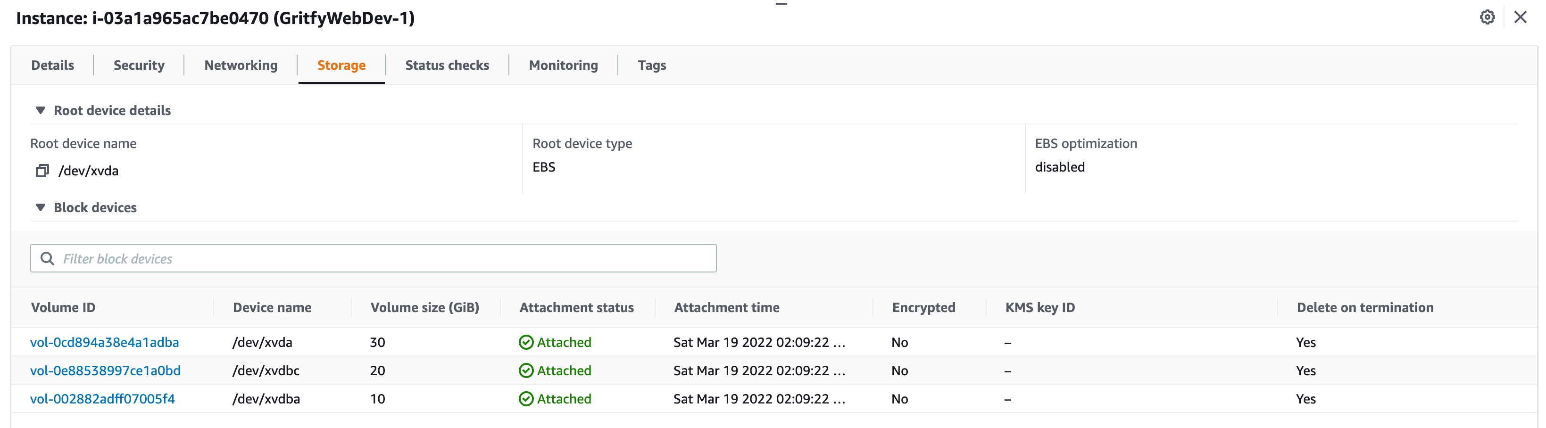
Task: Open the Tags tab
Action: click(652, 66)
